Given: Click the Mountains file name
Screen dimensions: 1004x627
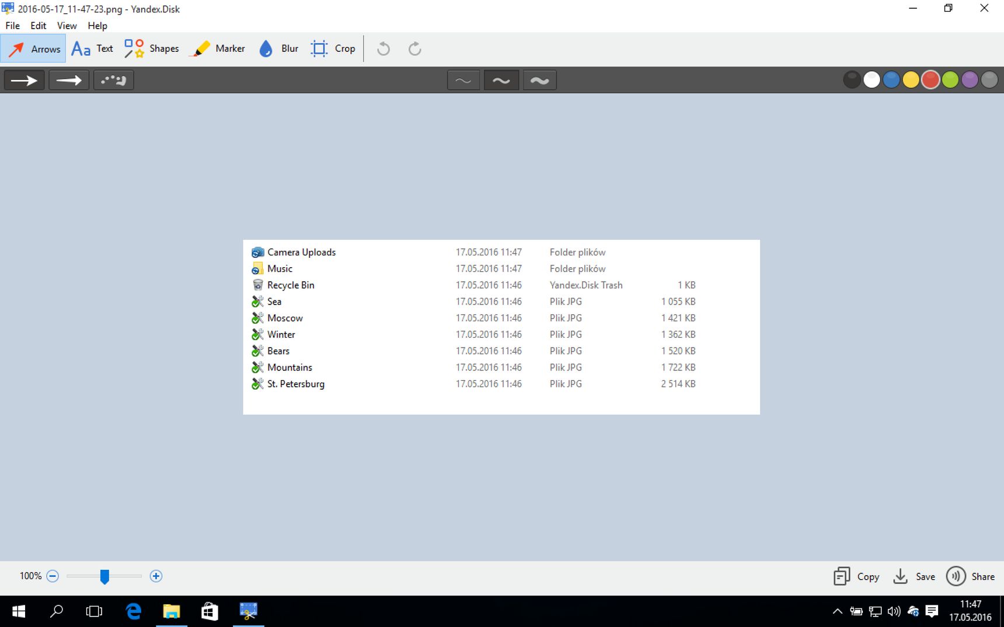Looking at the screenshot, I should coord(290,367).
